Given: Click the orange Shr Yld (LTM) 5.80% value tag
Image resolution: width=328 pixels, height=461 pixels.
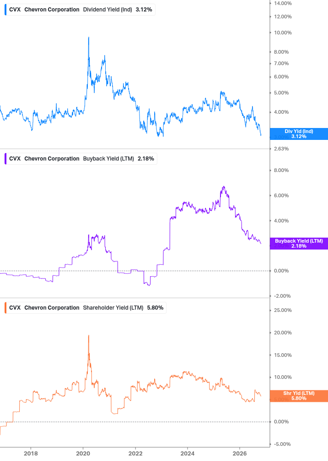Looking at the screenshot, I should pos(299,396).
